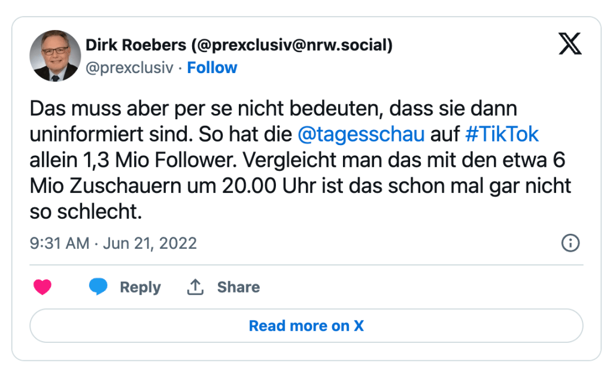Image resolution: width=613 pixels, height=374 pixels.
Task: Click the tweet line starting "Das muss aber"
Action: point(273,109)
